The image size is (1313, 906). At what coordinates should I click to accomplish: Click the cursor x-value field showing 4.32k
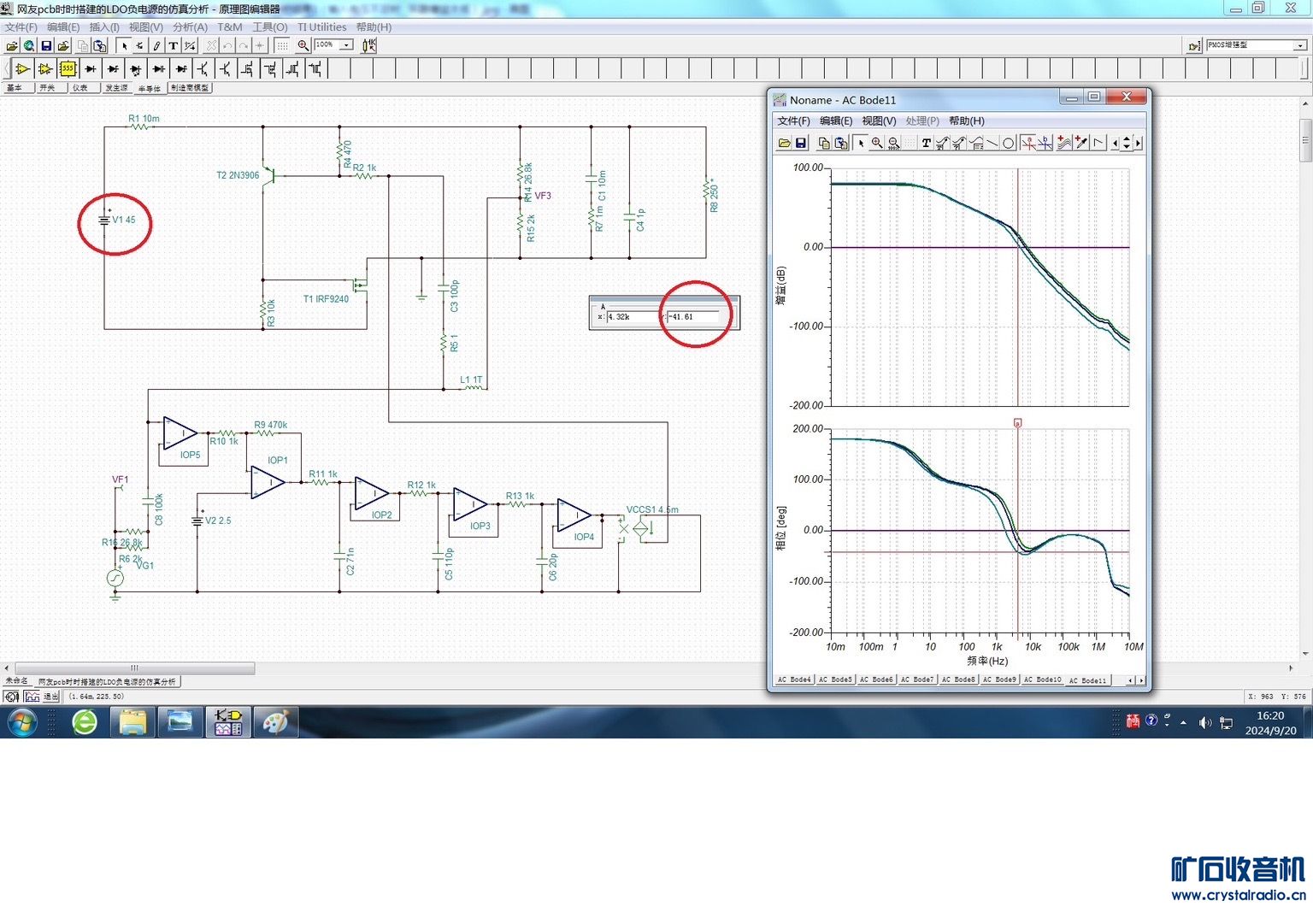(x=631, y=317)
